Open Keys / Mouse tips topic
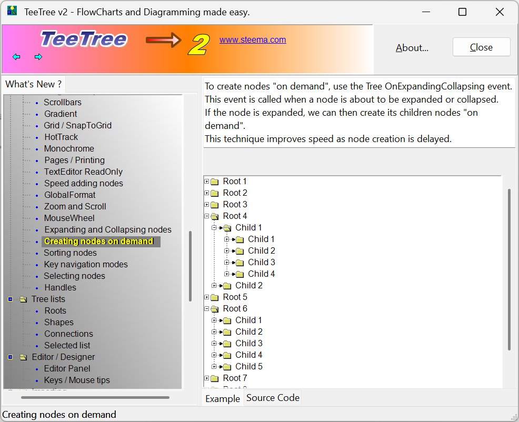 (x=77, y=380)
